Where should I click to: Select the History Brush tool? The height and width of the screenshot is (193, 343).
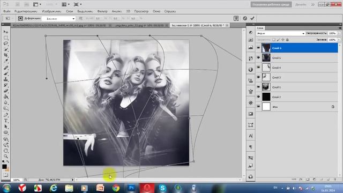(6, 85)
